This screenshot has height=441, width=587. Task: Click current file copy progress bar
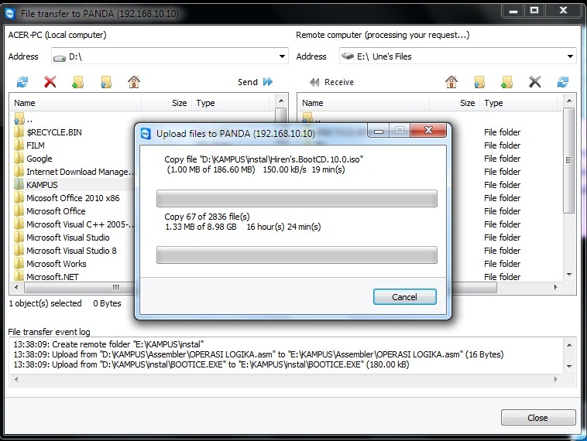pos(297,198)
